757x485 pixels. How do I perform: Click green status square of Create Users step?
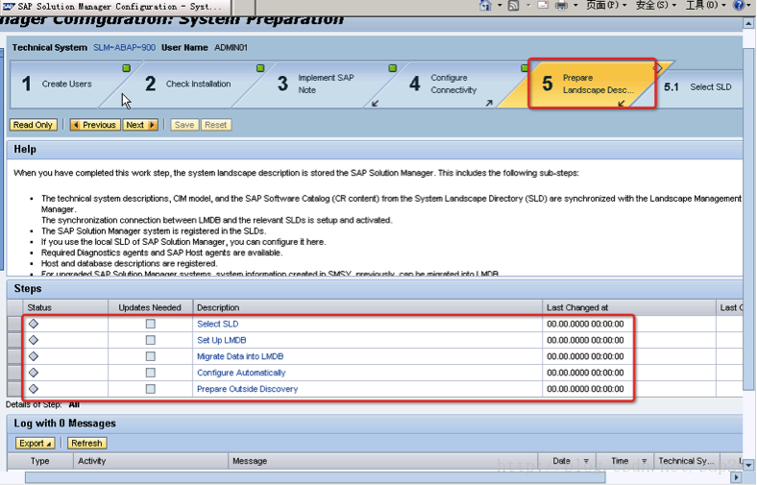[x=127, y=68]
